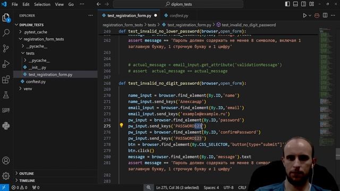Screen dimensions: 340x191
Task: Open Explorer Views and More Actions ellipsis
Action: [x=90, y=15]
